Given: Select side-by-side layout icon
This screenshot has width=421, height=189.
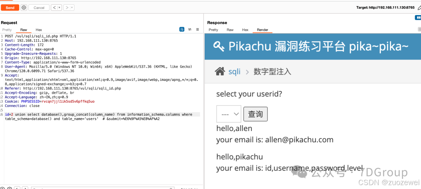Looking at the screenshot, I should (x=418, y=17).
